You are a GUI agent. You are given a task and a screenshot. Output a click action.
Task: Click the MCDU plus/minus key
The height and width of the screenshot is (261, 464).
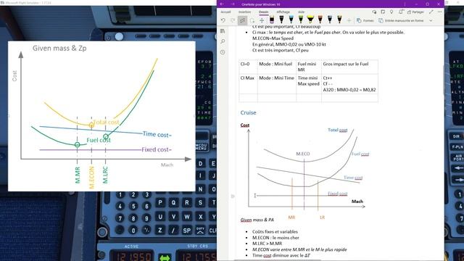pyautogui.click(x=146, y=231)
